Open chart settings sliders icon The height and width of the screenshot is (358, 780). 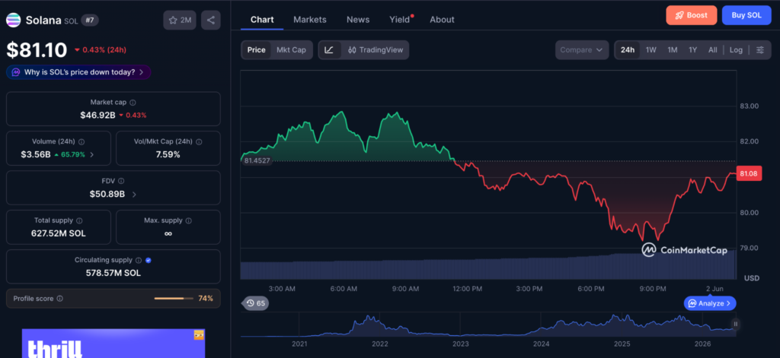coord(759,49)
